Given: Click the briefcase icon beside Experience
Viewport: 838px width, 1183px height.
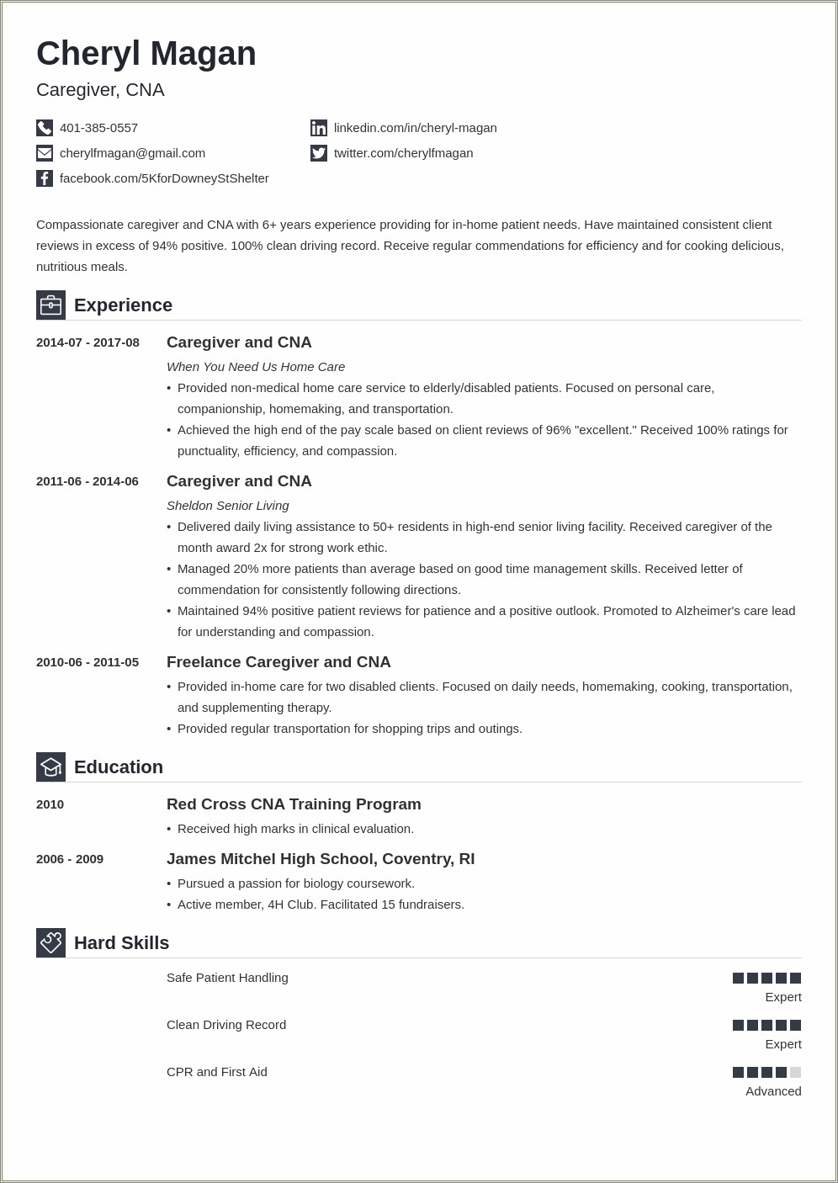Looking at the screenshot, I should pyautogui.click(x=50, y=305).
